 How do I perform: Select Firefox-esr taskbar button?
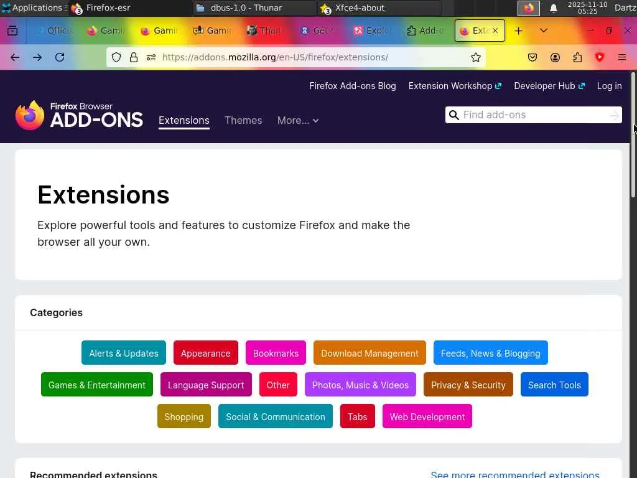coord(129,7)
